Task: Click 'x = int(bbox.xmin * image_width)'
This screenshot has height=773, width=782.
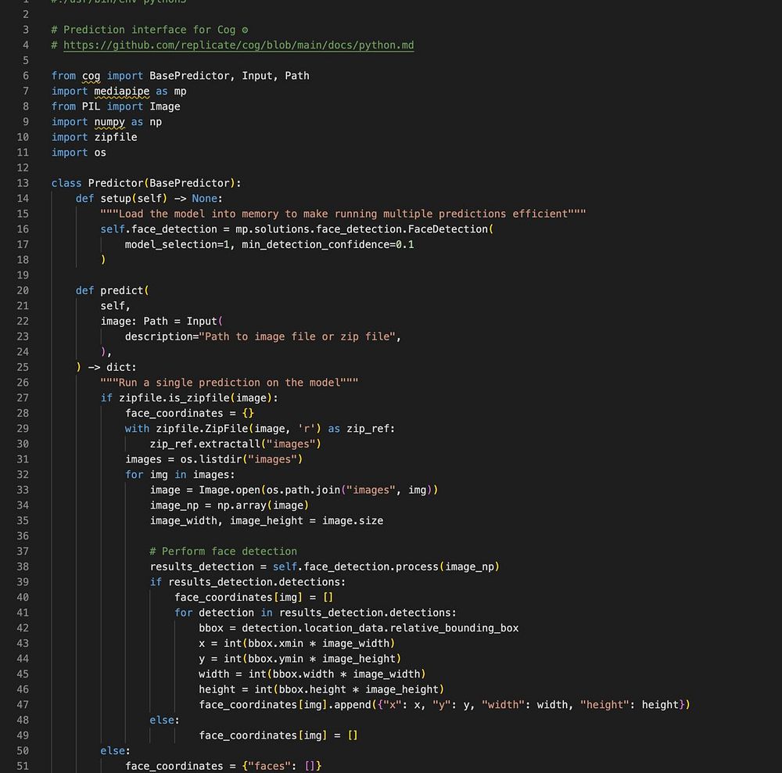Action: 296,643
